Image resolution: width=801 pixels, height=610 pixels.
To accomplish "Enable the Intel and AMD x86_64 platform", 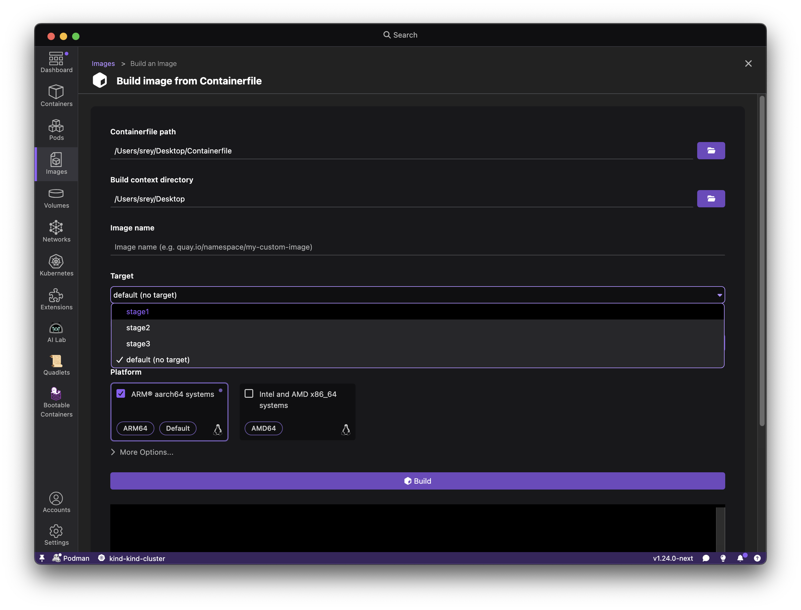I will coord(249,394).
